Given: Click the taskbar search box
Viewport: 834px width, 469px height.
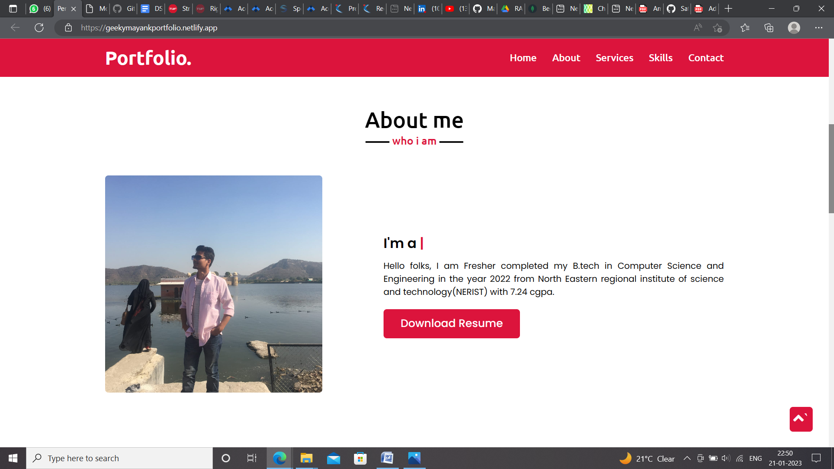Looking at the screenshot, I should coord(119,458).
